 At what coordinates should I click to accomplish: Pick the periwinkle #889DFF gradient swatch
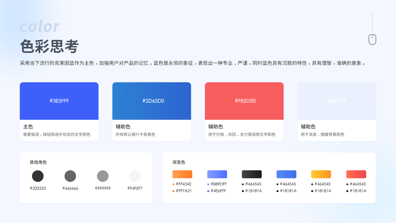217,174
